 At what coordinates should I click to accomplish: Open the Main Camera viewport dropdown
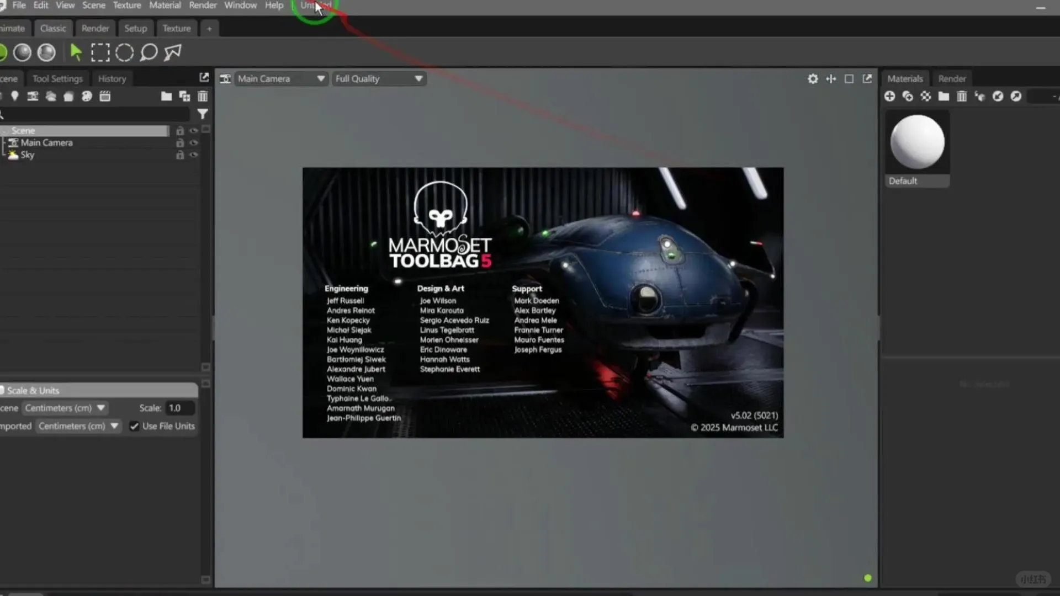(x=280, y=78)
